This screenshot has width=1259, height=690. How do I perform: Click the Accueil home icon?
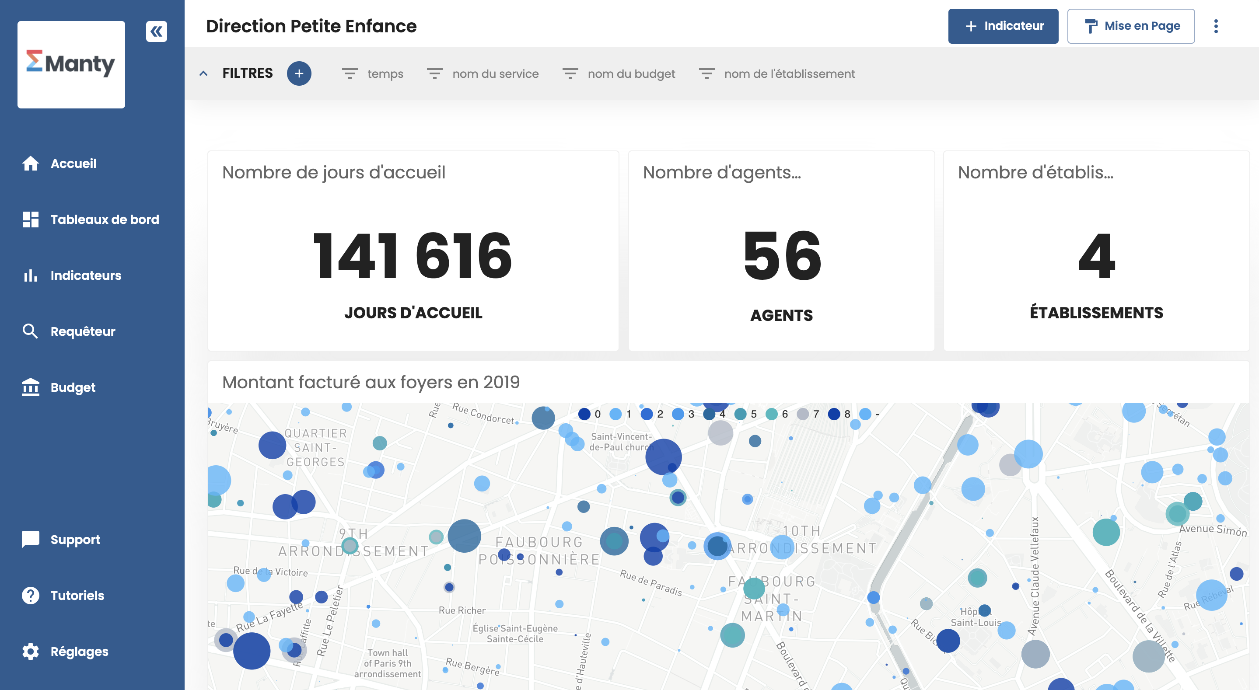[x=30, y=163]
